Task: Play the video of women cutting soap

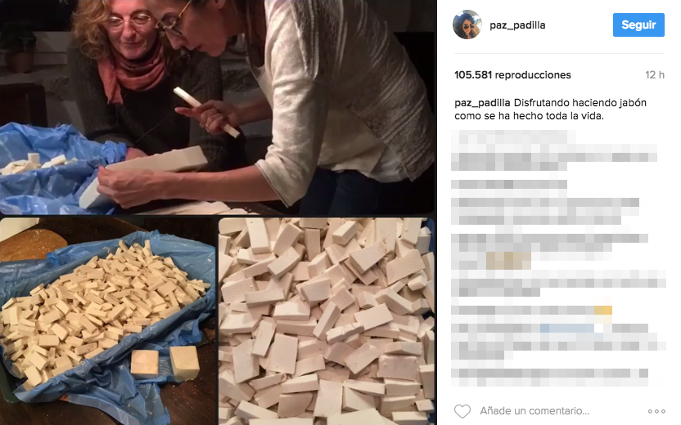Action: (218, 107)
